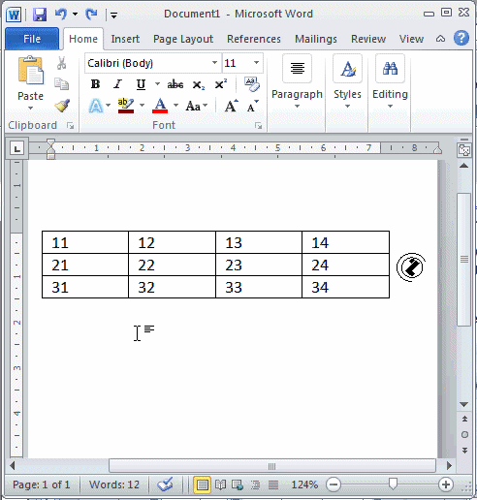Click the Clear Formatting eraser icon
The width and height of the screenshot is (477, 500).
(252, 84)
